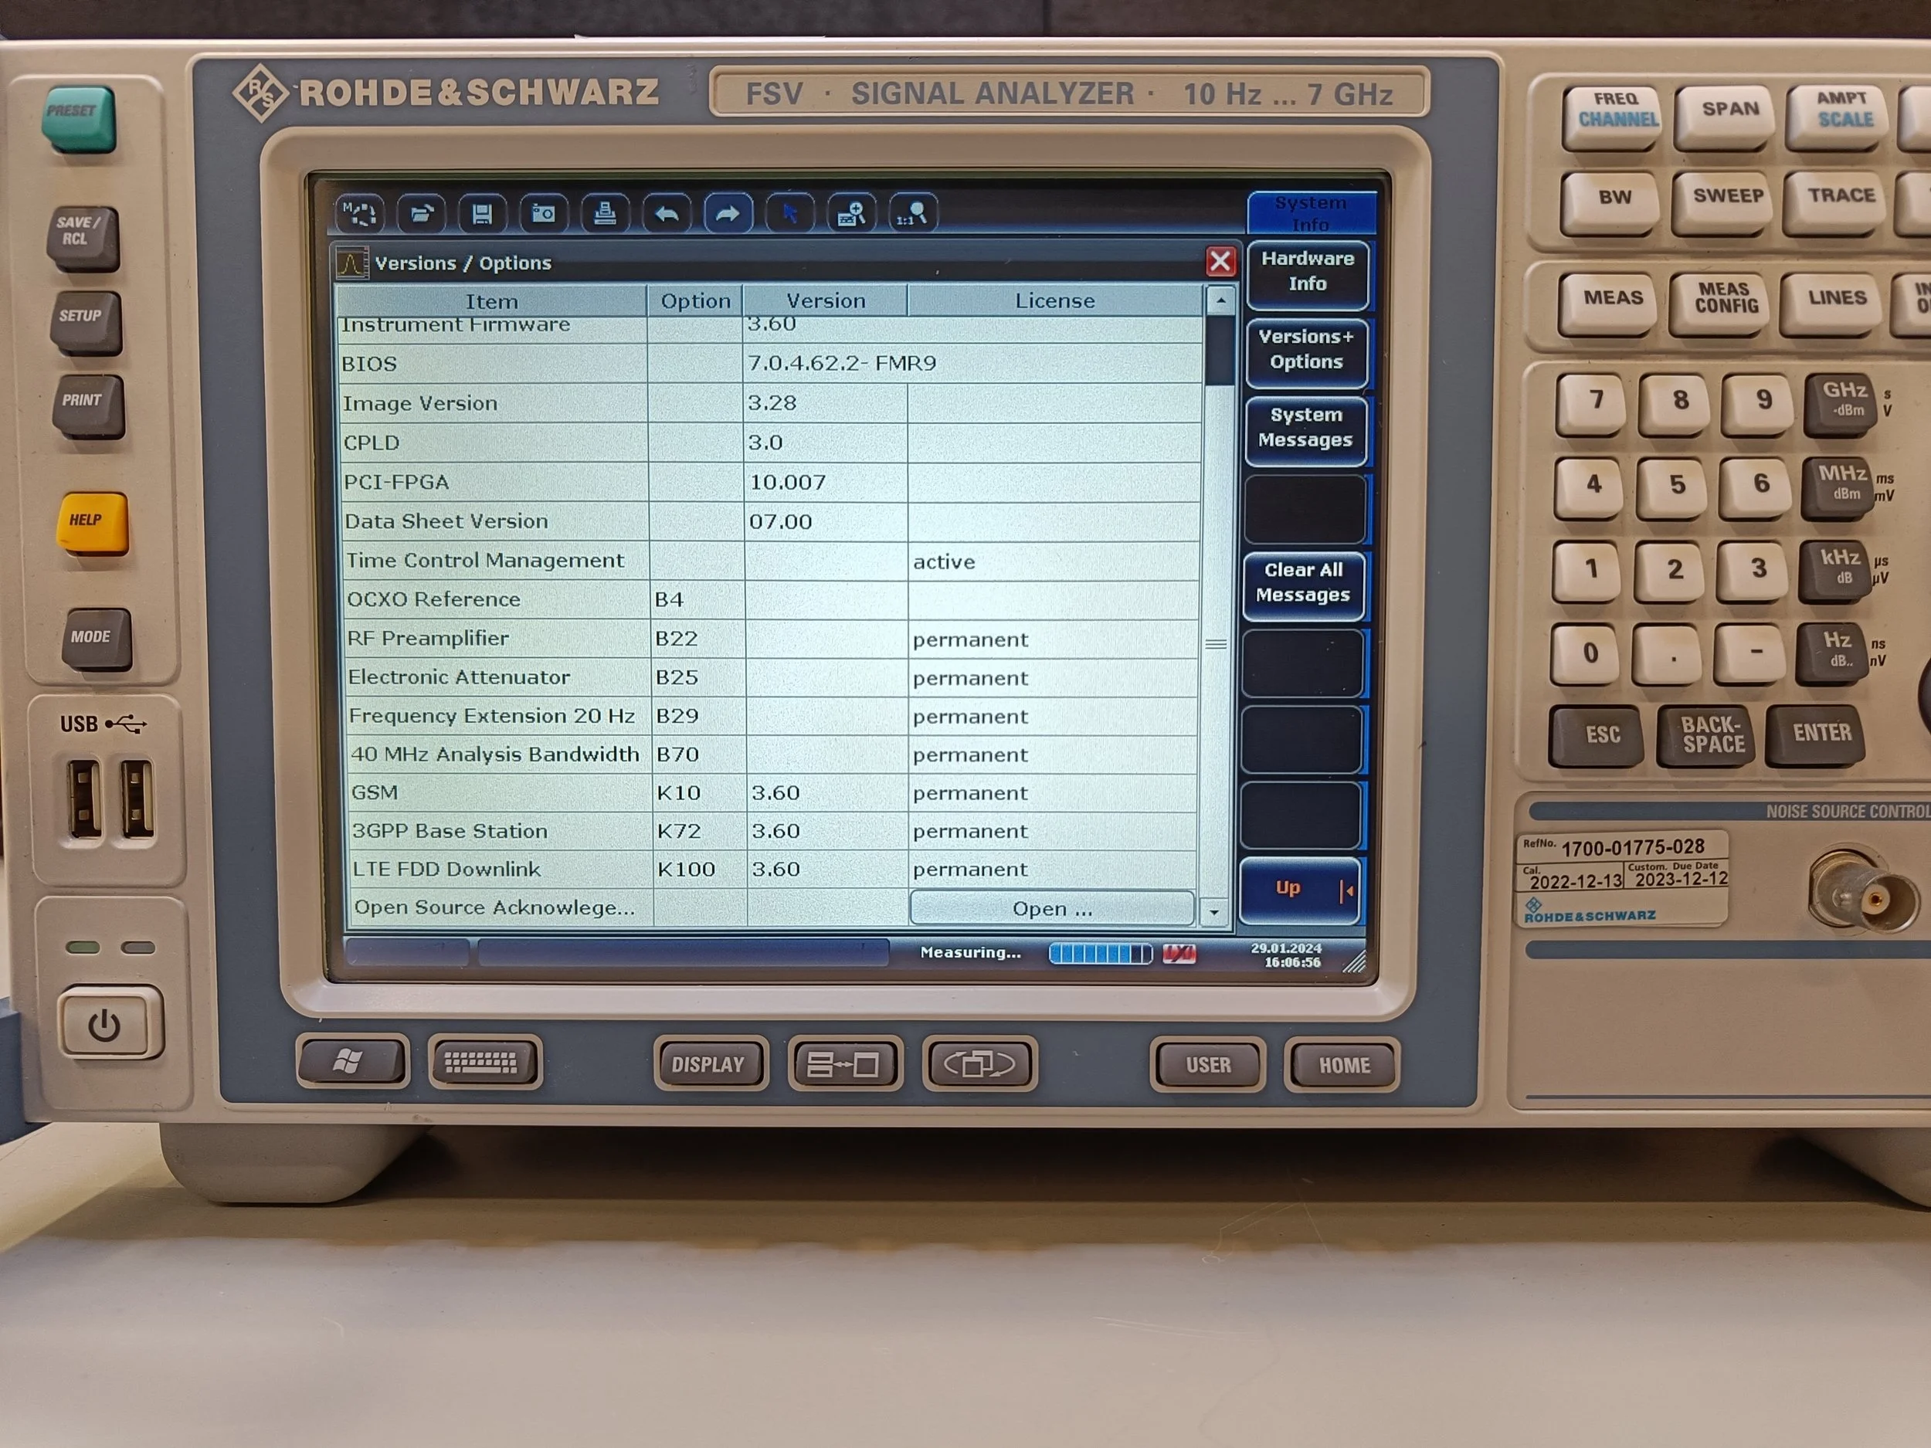The image size is (1931, 1448).
Task: Click the 1:1 zoom reset icon
Action: [x=912, y=214]
